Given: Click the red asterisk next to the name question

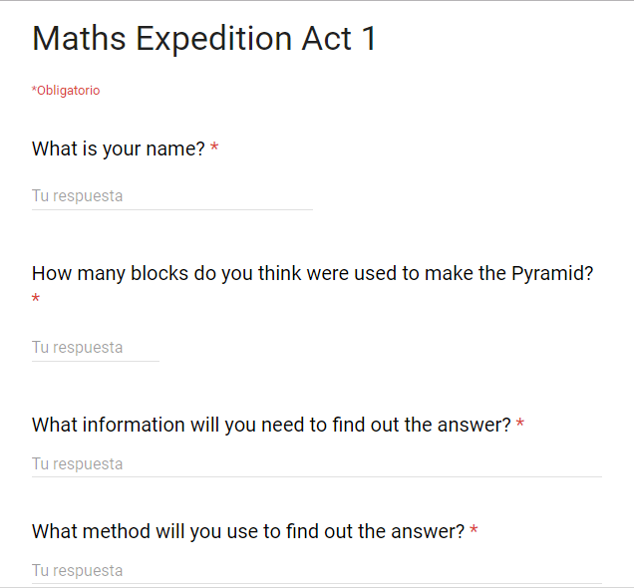Looking at the screenshot, I should pyautogui.click(x=214, y=147).
